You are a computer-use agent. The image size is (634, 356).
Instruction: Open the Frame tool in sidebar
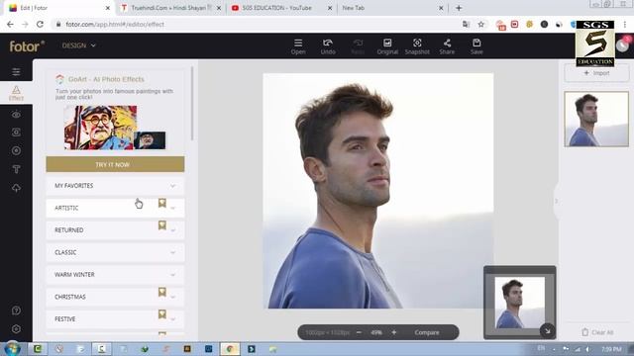tap(16, 133)
